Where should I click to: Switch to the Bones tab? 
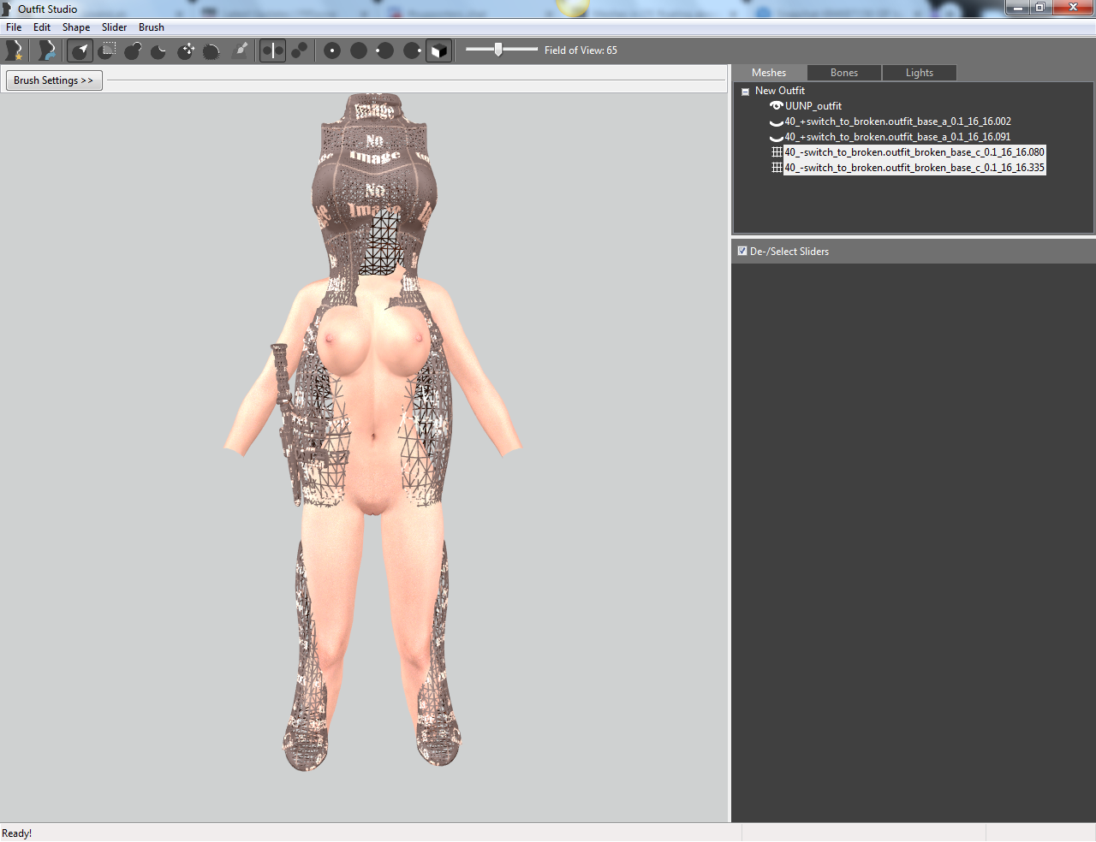tap(844, 73)
